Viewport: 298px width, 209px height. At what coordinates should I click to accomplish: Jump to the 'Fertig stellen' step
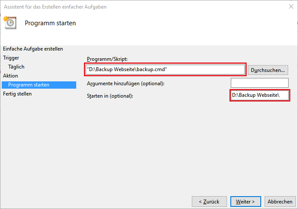(18, 93)
